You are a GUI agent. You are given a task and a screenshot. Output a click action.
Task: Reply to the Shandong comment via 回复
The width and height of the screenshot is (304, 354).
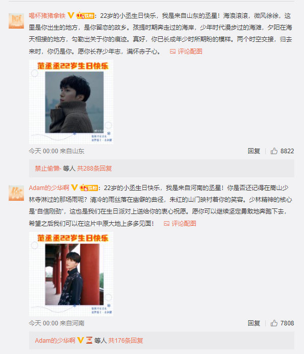point(254,151)
